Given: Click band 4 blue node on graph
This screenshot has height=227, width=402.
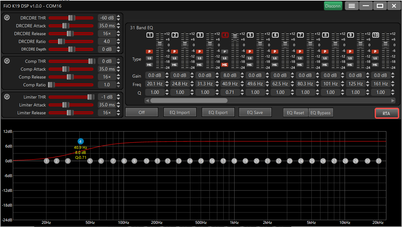Looking at the screenshot, I should point(81,141).
